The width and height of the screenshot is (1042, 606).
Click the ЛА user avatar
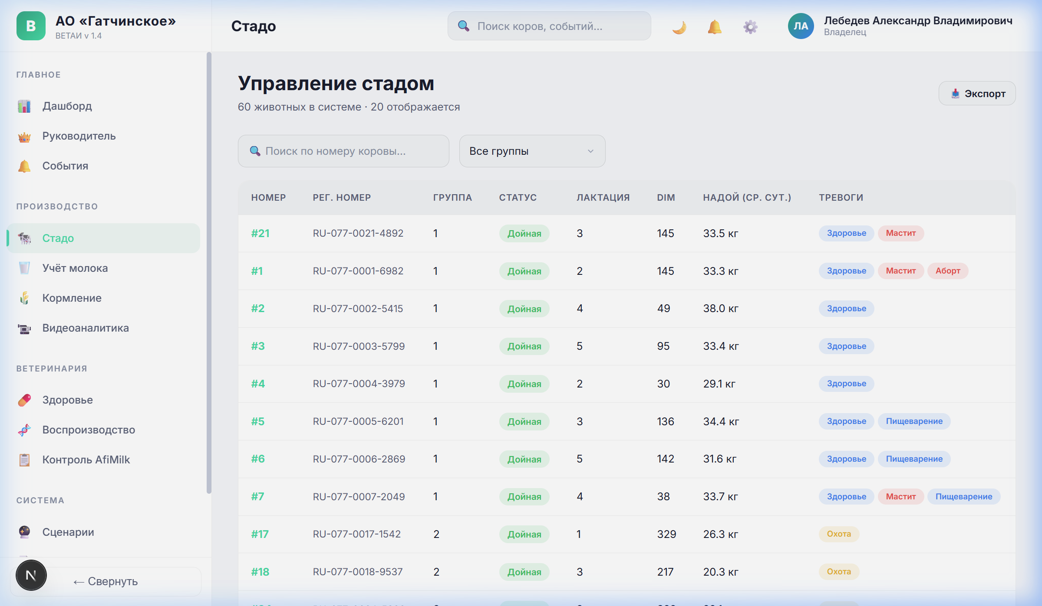point(801,26)
